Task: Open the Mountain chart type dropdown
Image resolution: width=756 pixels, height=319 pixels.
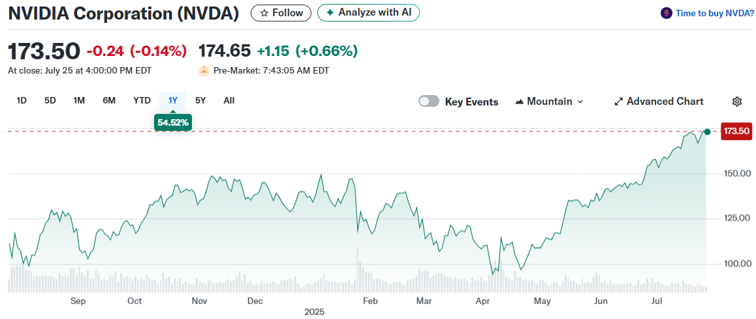Action: [549, 102]
